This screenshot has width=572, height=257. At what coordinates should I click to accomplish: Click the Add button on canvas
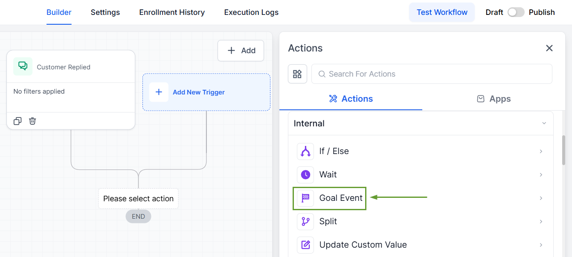[241, 51]
